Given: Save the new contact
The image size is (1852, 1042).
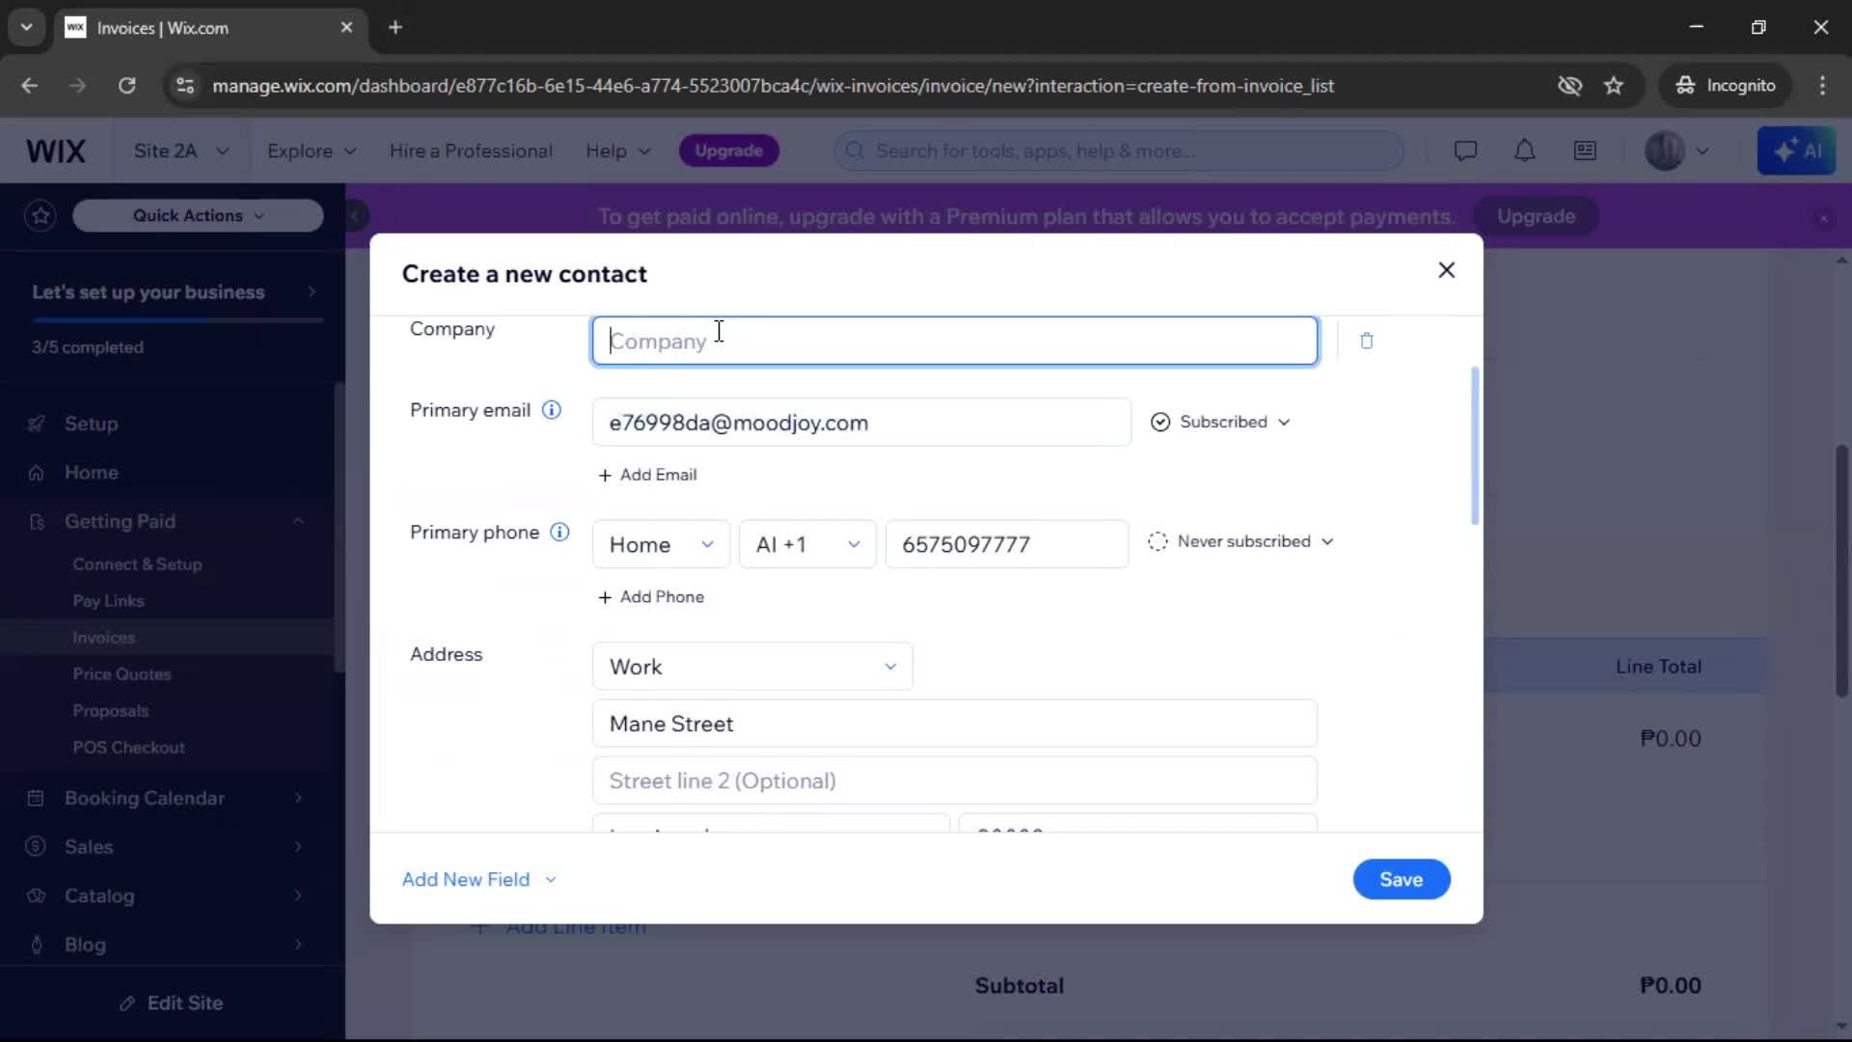Looking at the screenshot, I should click(x=1401, y=880).
